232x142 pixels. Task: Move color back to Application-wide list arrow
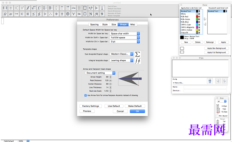[205, 24]
